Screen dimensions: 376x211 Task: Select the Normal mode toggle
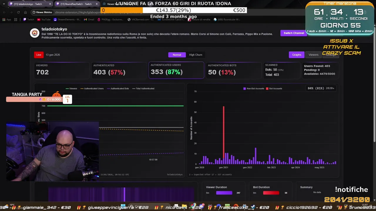[177, 55]
